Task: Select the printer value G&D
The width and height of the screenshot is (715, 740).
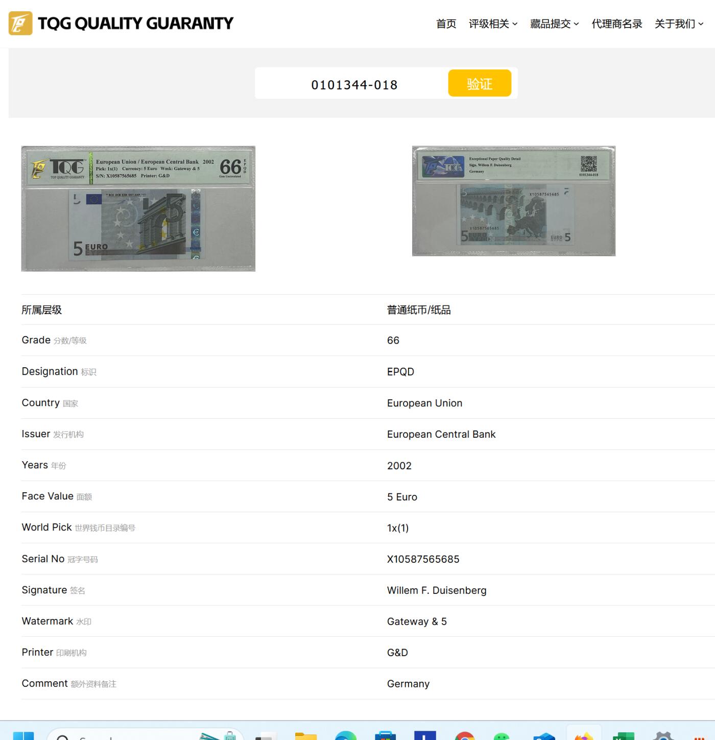Action: [397, 653]
